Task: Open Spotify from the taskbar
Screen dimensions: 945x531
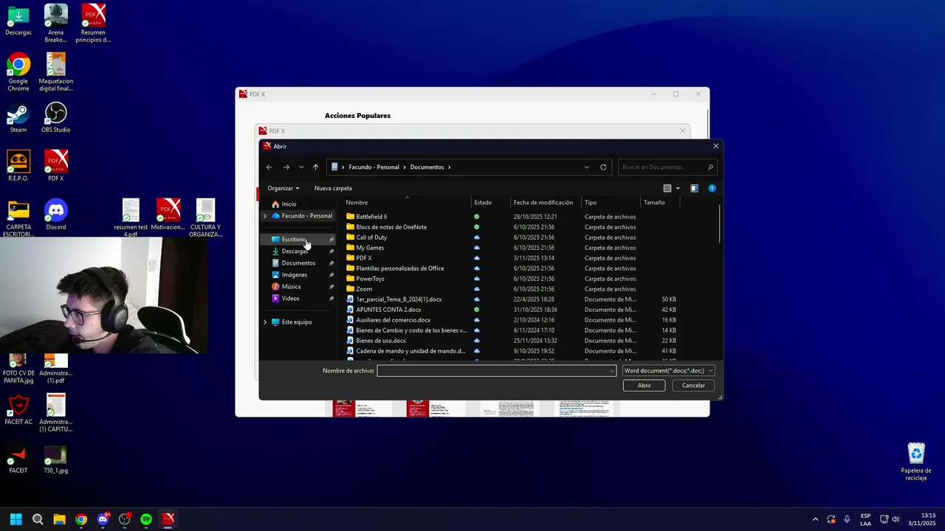Action: pos(146,519)
